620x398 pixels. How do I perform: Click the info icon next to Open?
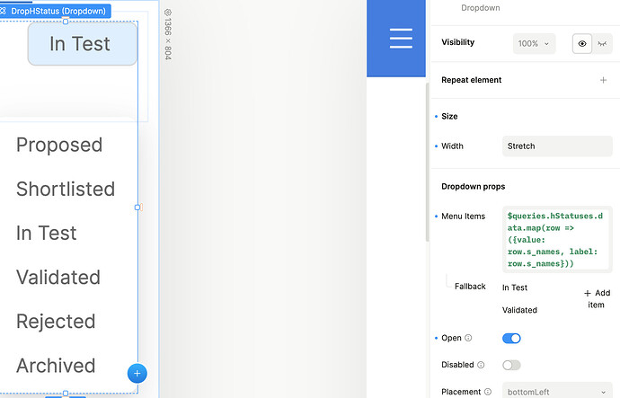[x=468, y=338]
